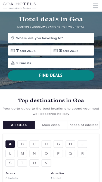Select the 2 Guests dropdown

(x=51, y=63)
